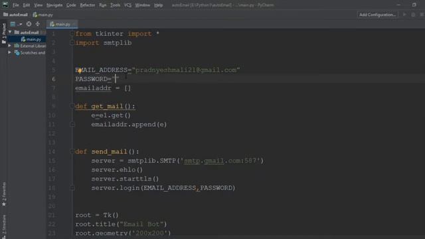Click the text 'import smtplib'
Viewport: 425px width, 239px height.
click(104, 42)
